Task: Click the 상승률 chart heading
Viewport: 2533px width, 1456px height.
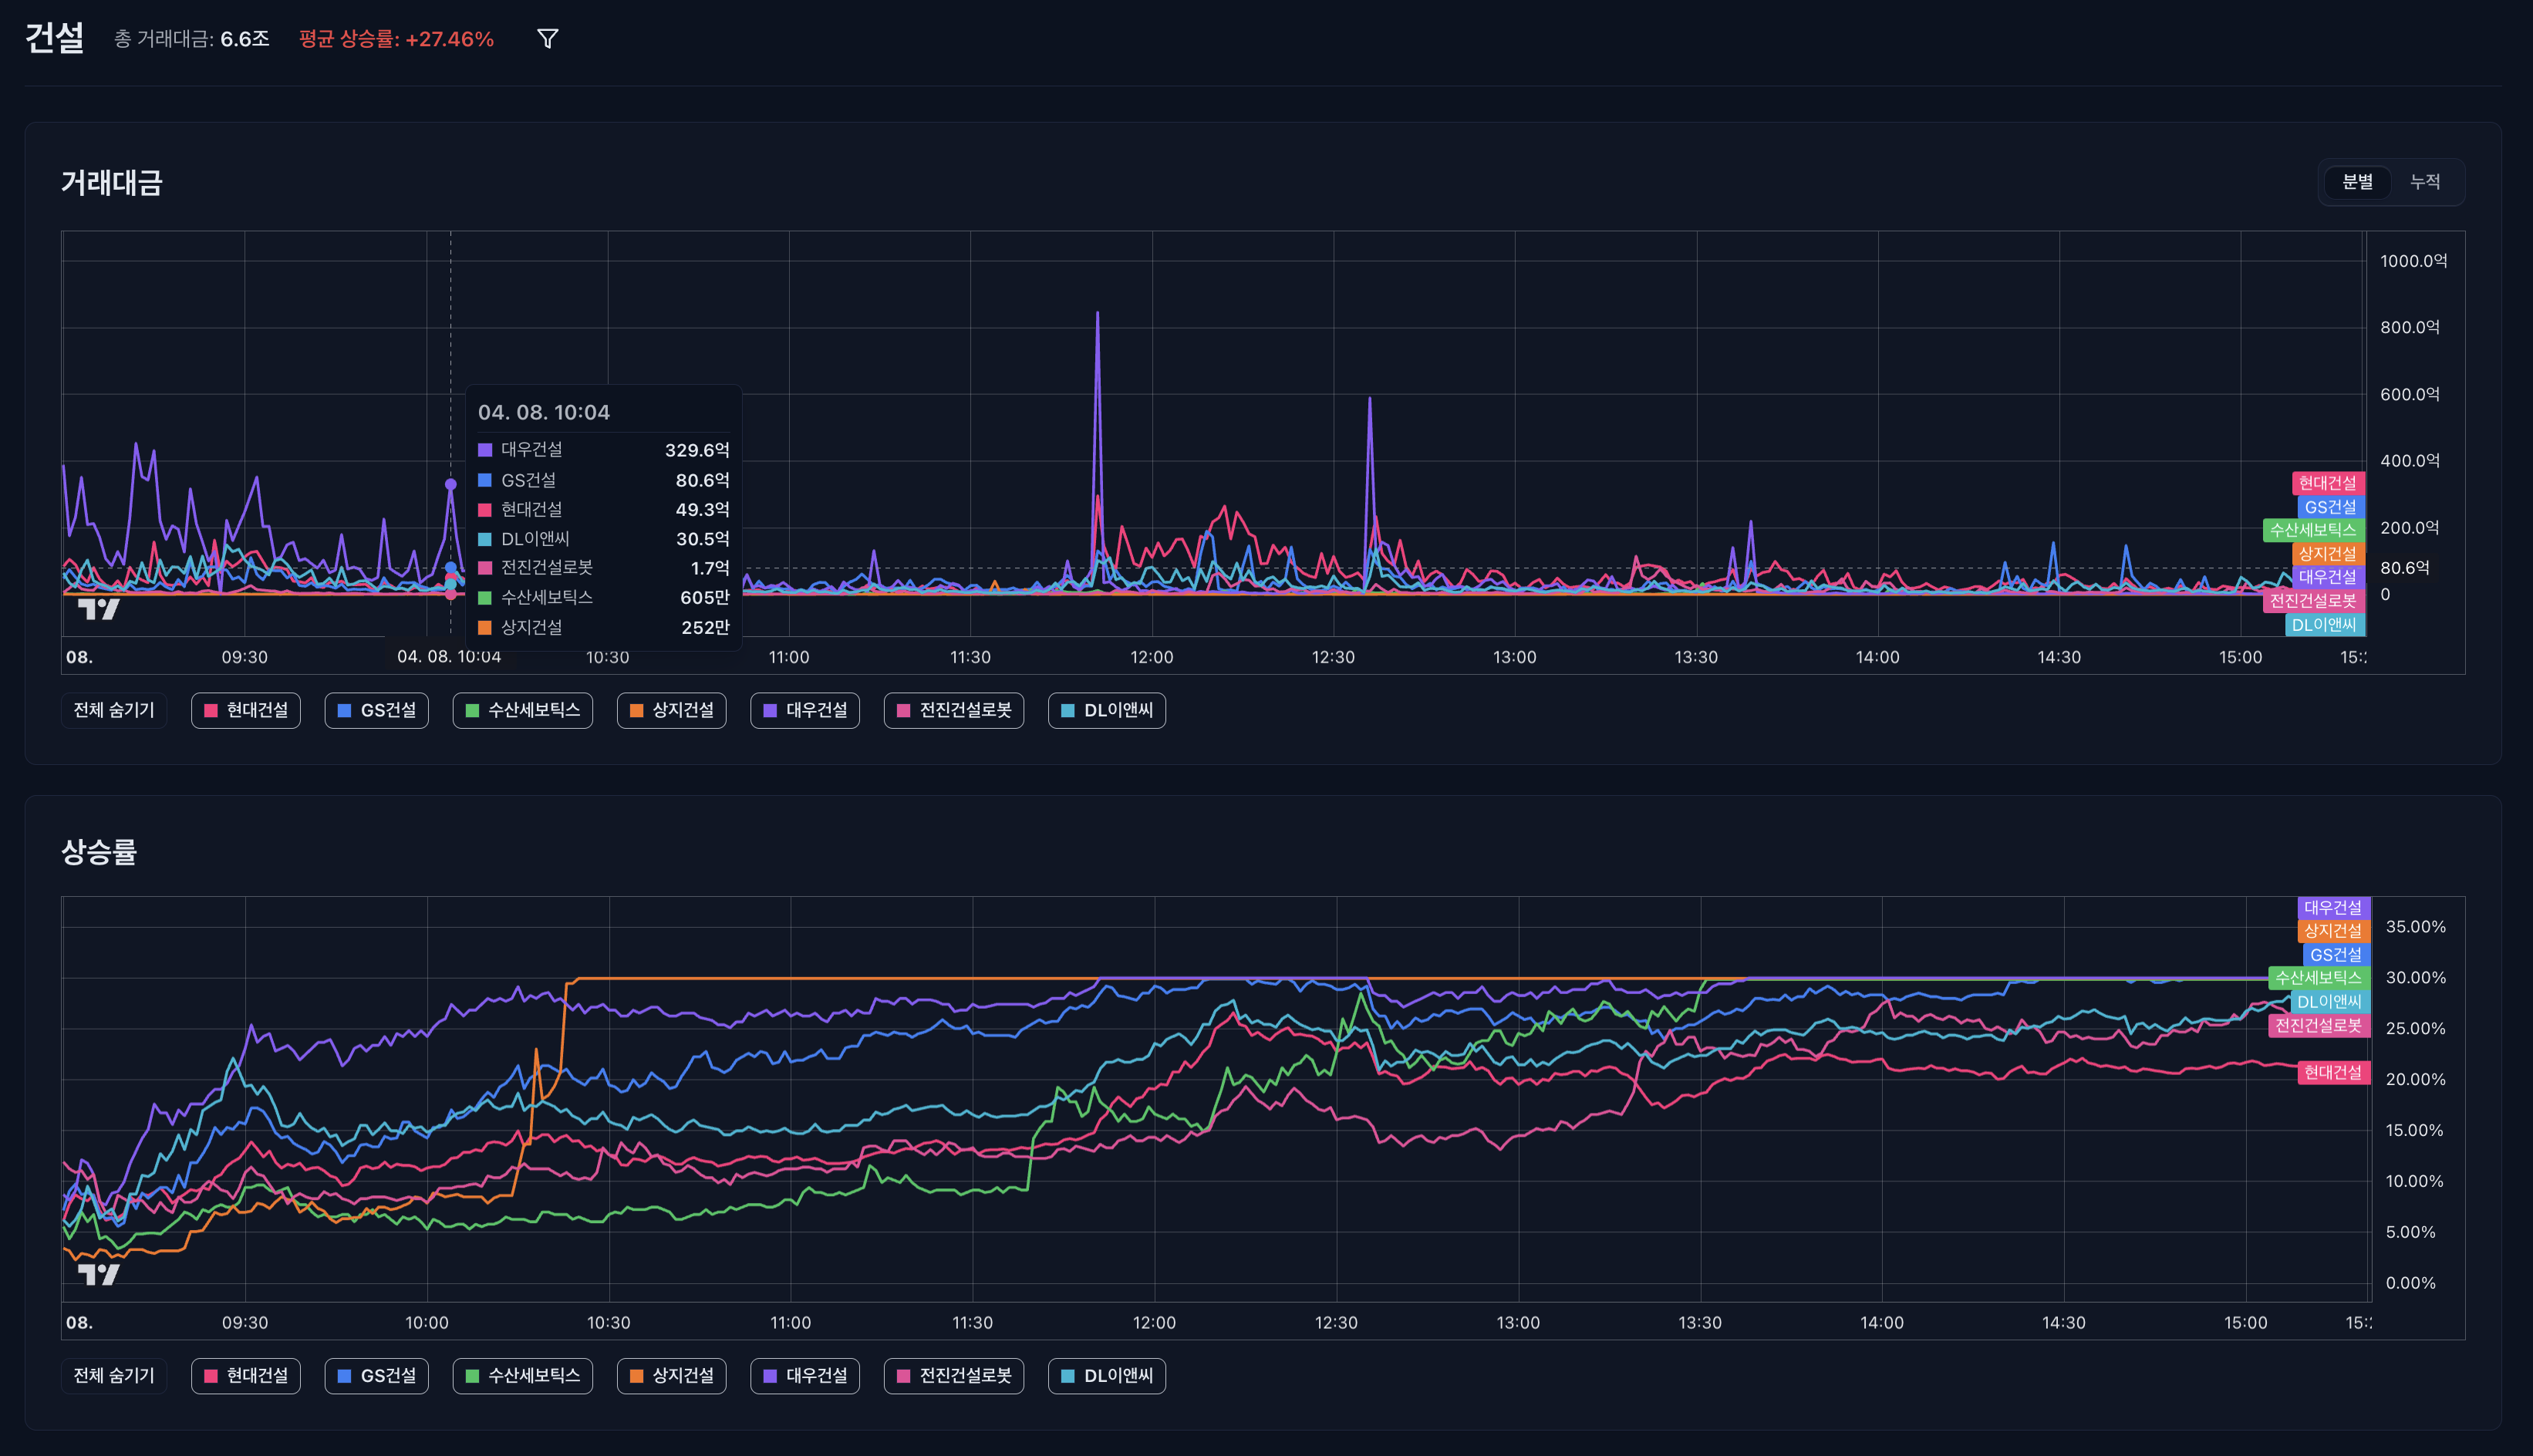Action: [x=99, y=851]
